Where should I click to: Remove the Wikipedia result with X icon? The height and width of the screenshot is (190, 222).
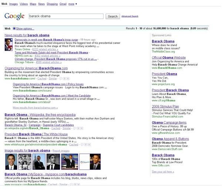(82, 128)
